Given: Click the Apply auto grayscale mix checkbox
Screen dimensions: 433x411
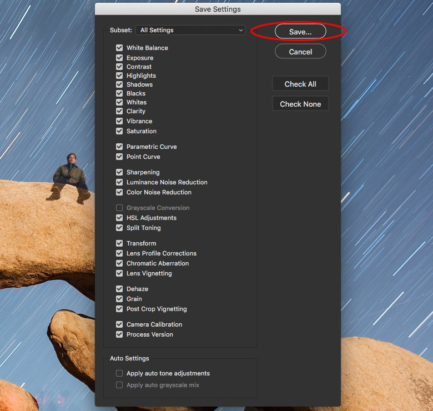Looking at the screenshot, I should 119,385.
